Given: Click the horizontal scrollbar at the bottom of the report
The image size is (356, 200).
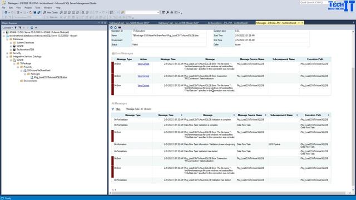Looking at the screenshot, I should 229,193.
